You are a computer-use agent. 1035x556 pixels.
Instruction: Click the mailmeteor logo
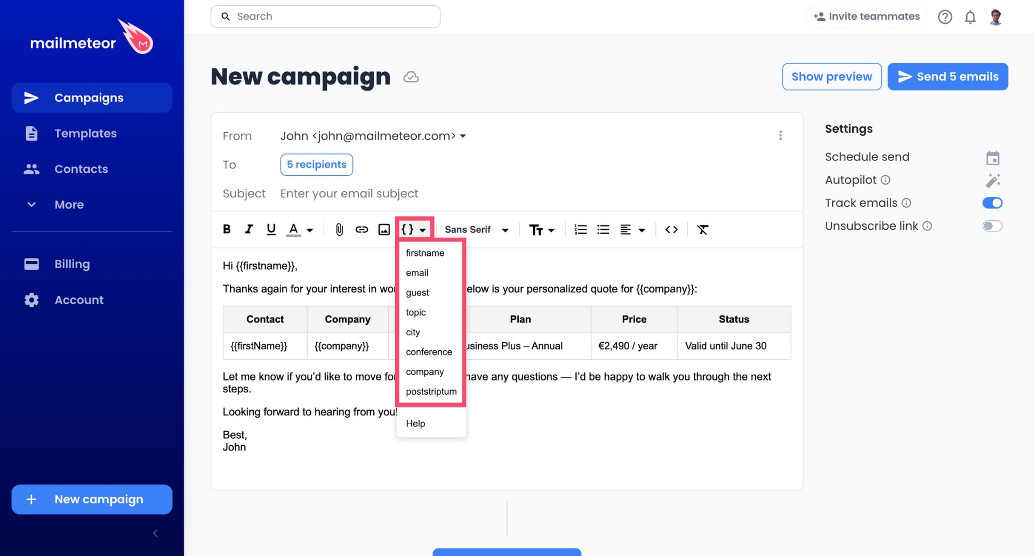(92, 37)
